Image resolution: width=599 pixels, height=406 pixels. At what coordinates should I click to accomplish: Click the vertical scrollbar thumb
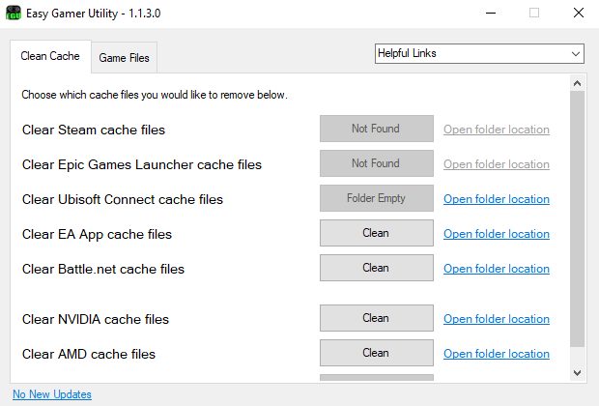coord(577,218)
